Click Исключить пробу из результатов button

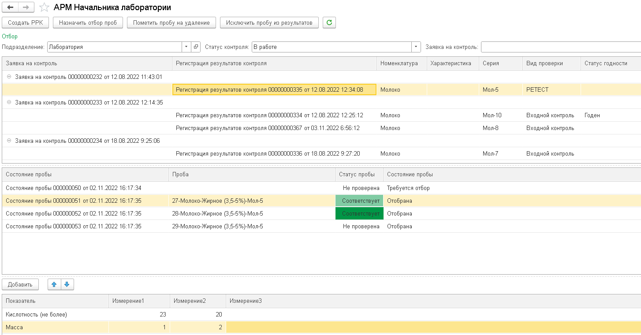tap(269, 23)
